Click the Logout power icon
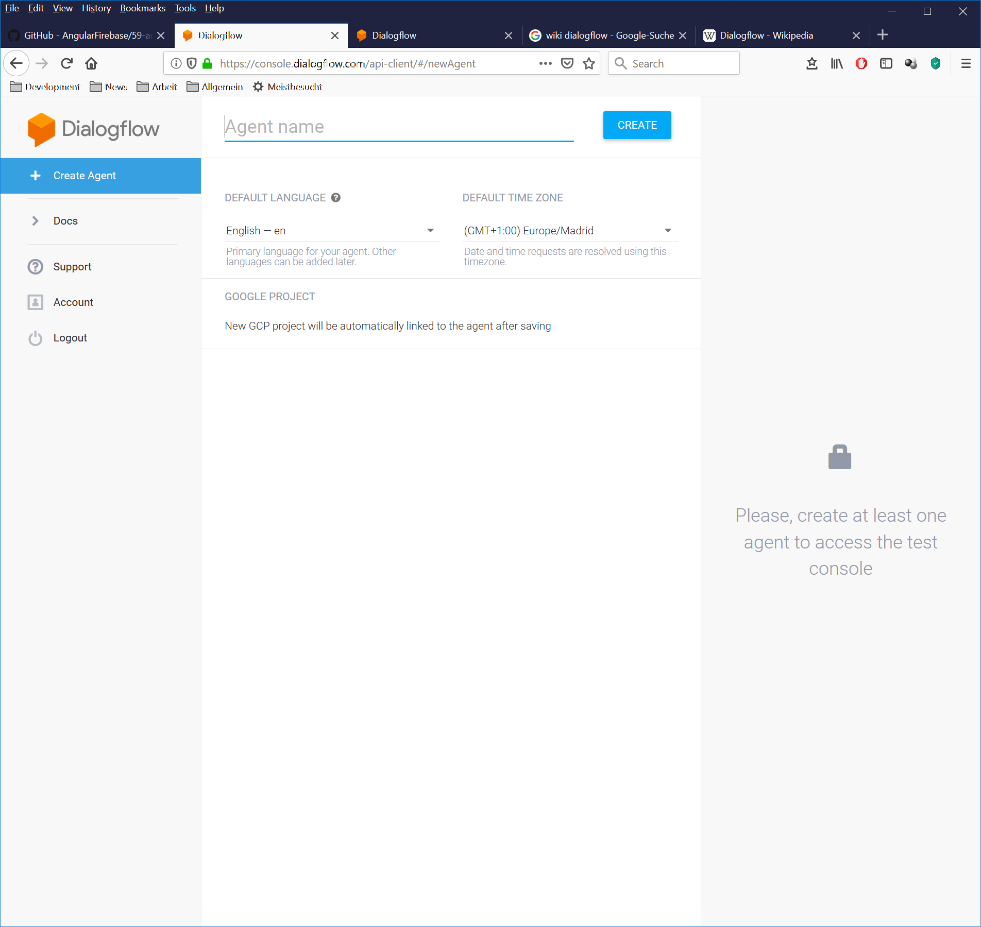 point(35,338)
